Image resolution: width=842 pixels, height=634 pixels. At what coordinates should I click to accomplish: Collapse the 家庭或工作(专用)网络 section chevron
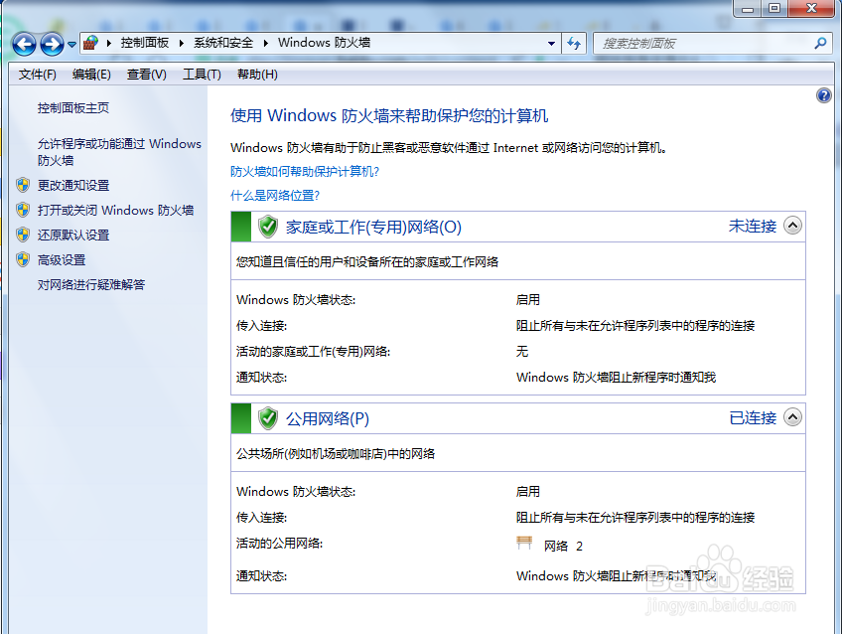coord(792,226)
